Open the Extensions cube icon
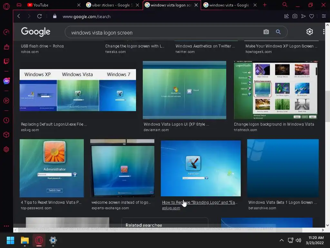The width and height of the screenshot is (330, 248). click(x=6, y=135)
